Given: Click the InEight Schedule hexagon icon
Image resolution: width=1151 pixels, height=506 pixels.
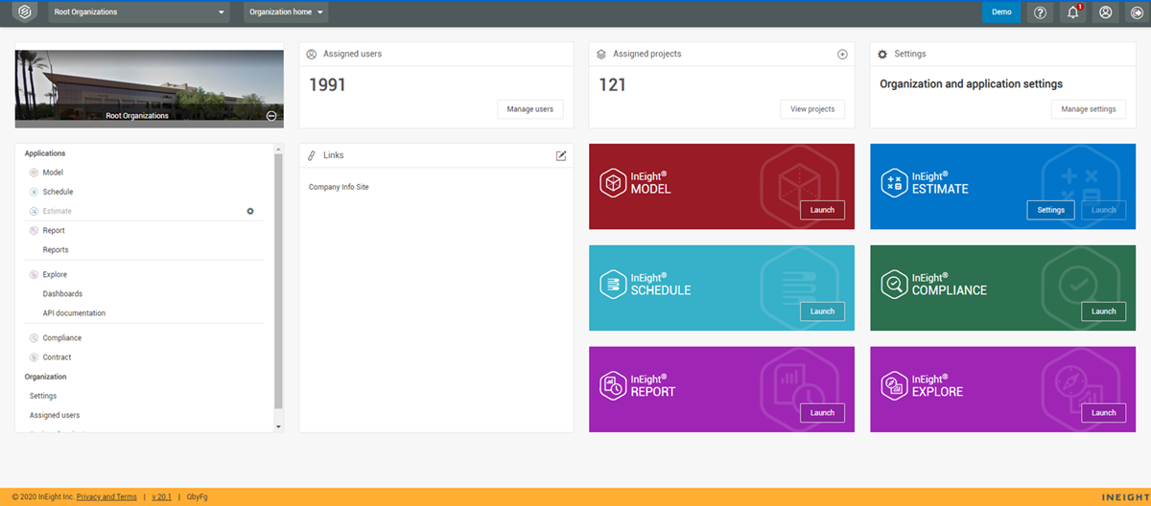Looking at the screenshot, I should 612,284.
